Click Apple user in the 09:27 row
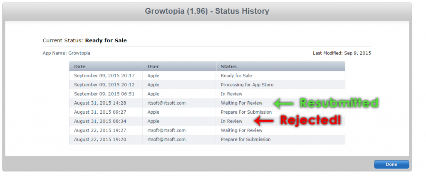This screenshot has width=426, height=176. pyautogui.click(x=153, y=112)
